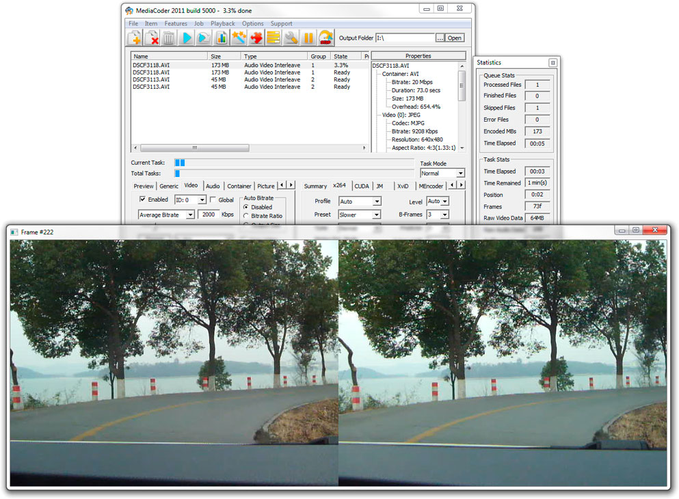Click the yellow list Settings icon
The height and width of the screenshot is (499, 679).
click(x=274, y=38)
